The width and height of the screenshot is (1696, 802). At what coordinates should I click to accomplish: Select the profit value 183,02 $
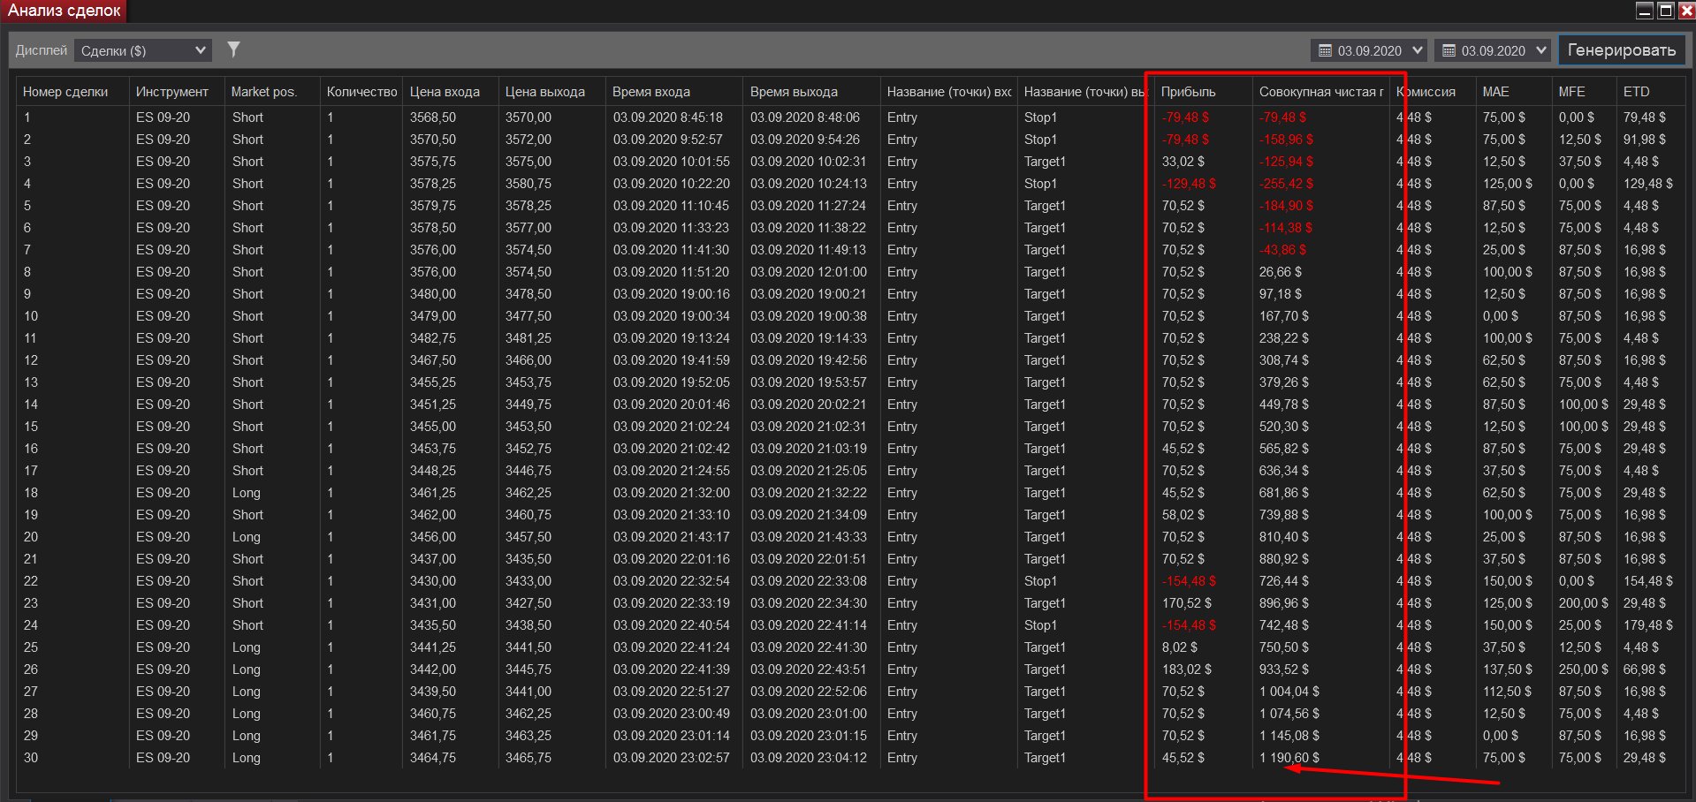pos(1187,670)
